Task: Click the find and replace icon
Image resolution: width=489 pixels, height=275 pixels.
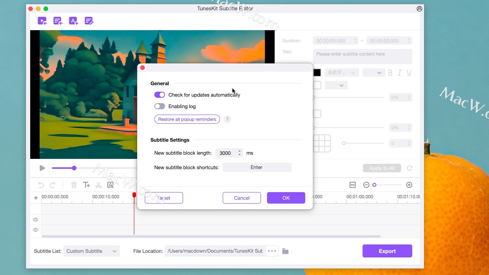Action: pyautogui.click(x=110, y=185)
